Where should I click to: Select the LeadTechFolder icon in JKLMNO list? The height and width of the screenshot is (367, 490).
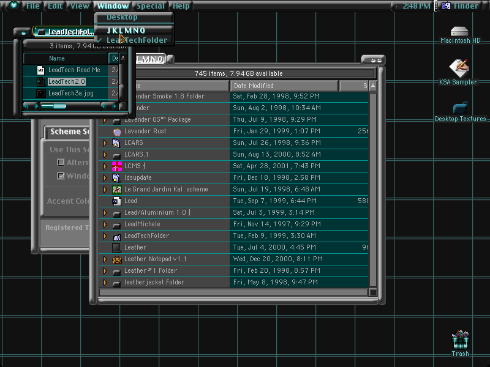(x=117, y=237)
